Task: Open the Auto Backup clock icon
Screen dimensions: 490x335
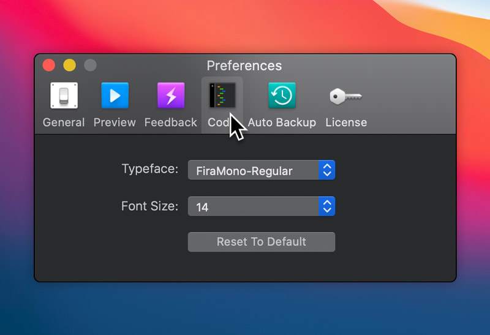Action: click(282, 96)
